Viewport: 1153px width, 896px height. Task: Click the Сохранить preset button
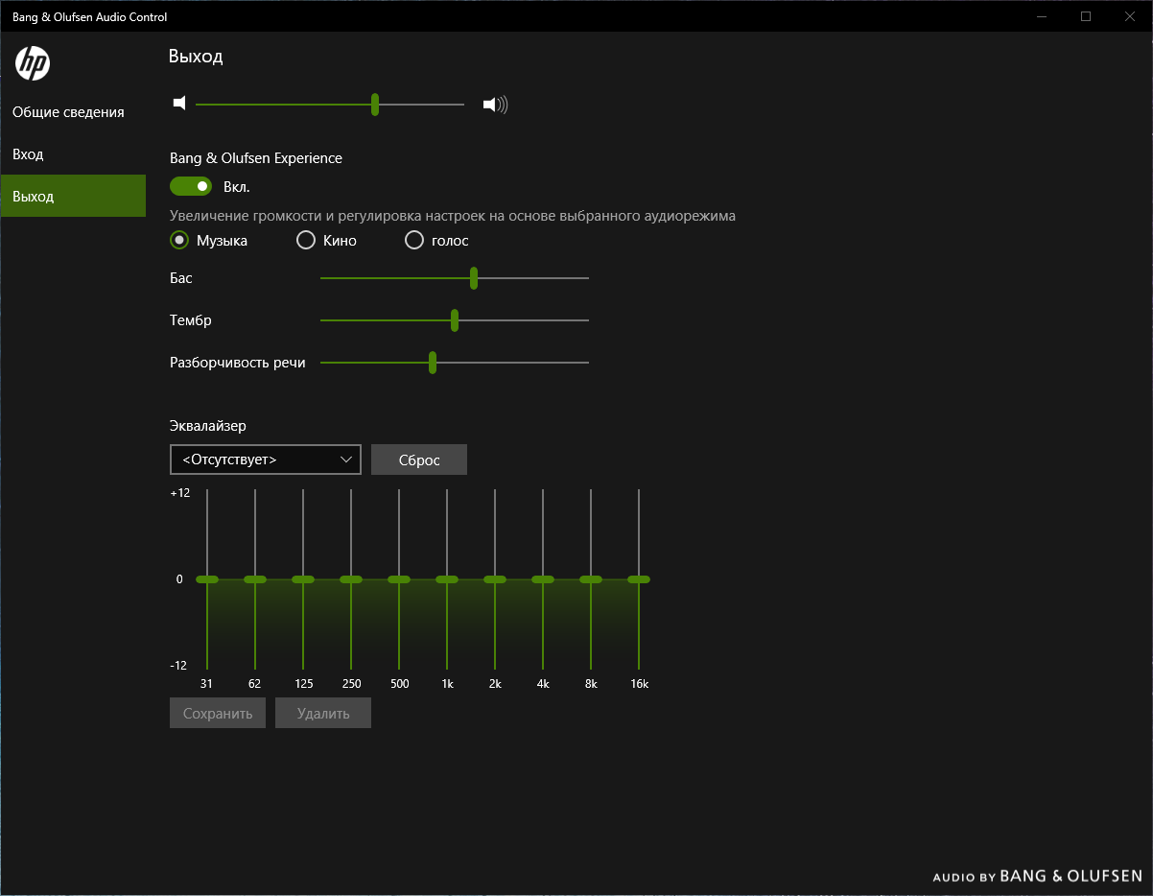[x=218, y=713]
